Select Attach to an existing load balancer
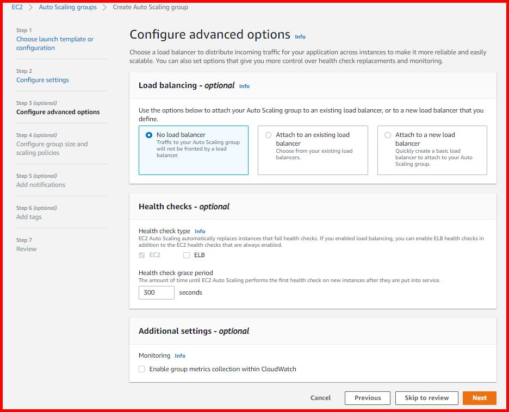This screenshot has height=412, width=509. click(268, 135)
